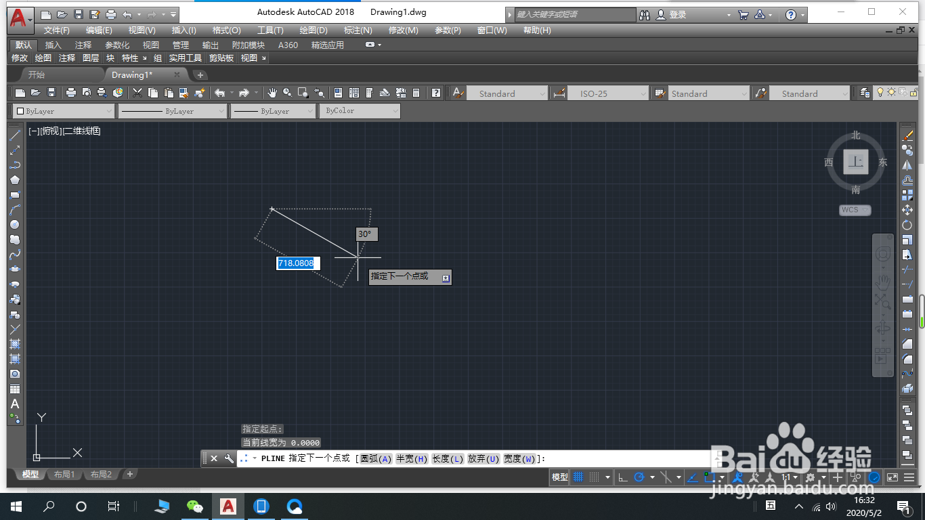Click the keyword search box
The width and height of the screenshot is (925, 520).
tap(576, 14)
